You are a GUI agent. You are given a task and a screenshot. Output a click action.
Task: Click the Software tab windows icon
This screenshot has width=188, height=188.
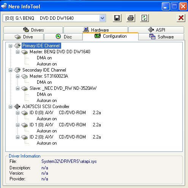tap(152, 37)
